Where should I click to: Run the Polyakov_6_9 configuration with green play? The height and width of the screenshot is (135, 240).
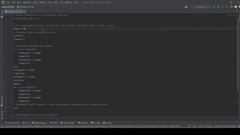point(214,7)
